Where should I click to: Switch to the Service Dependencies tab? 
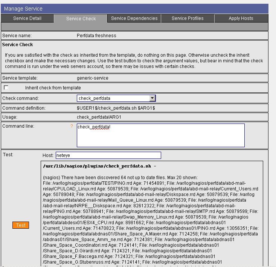coord(134,18)
